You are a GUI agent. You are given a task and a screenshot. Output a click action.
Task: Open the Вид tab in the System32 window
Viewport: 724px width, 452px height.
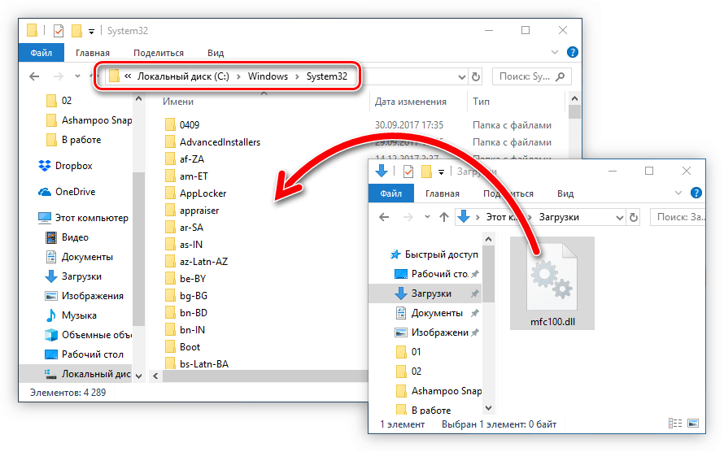216,53
